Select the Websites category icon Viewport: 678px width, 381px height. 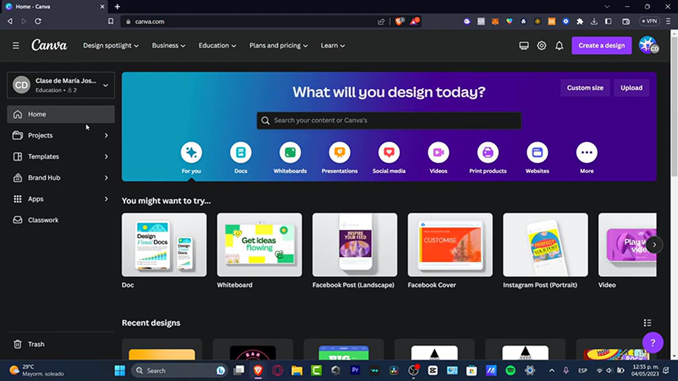(537, 152)
